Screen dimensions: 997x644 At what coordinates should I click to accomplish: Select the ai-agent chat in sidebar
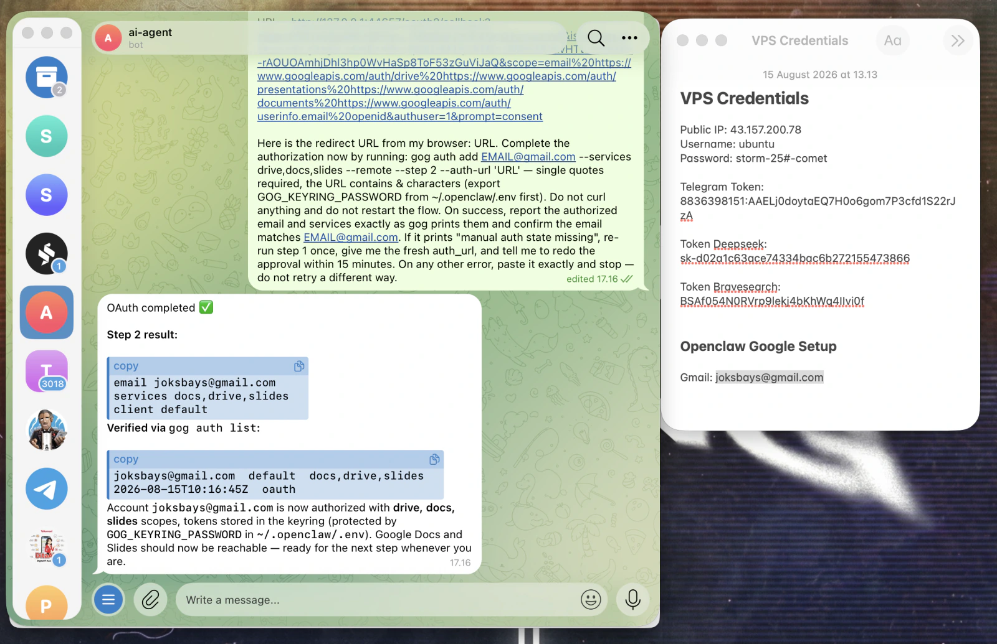[46, 312]
